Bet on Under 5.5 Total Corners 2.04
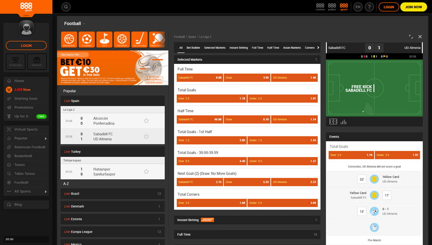The height and width of the screenshot is (245, 432). (x=283, y=203)
